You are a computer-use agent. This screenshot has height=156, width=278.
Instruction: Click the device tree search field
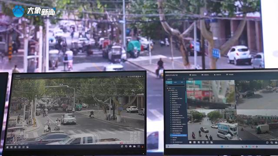[175, 85]
